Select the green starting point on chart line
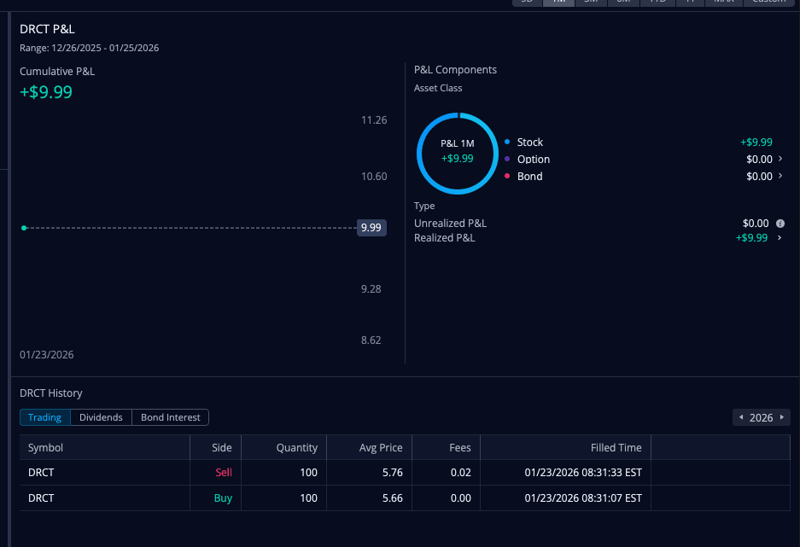The height and width of the screenshot is (547, 800). (24, 228)
